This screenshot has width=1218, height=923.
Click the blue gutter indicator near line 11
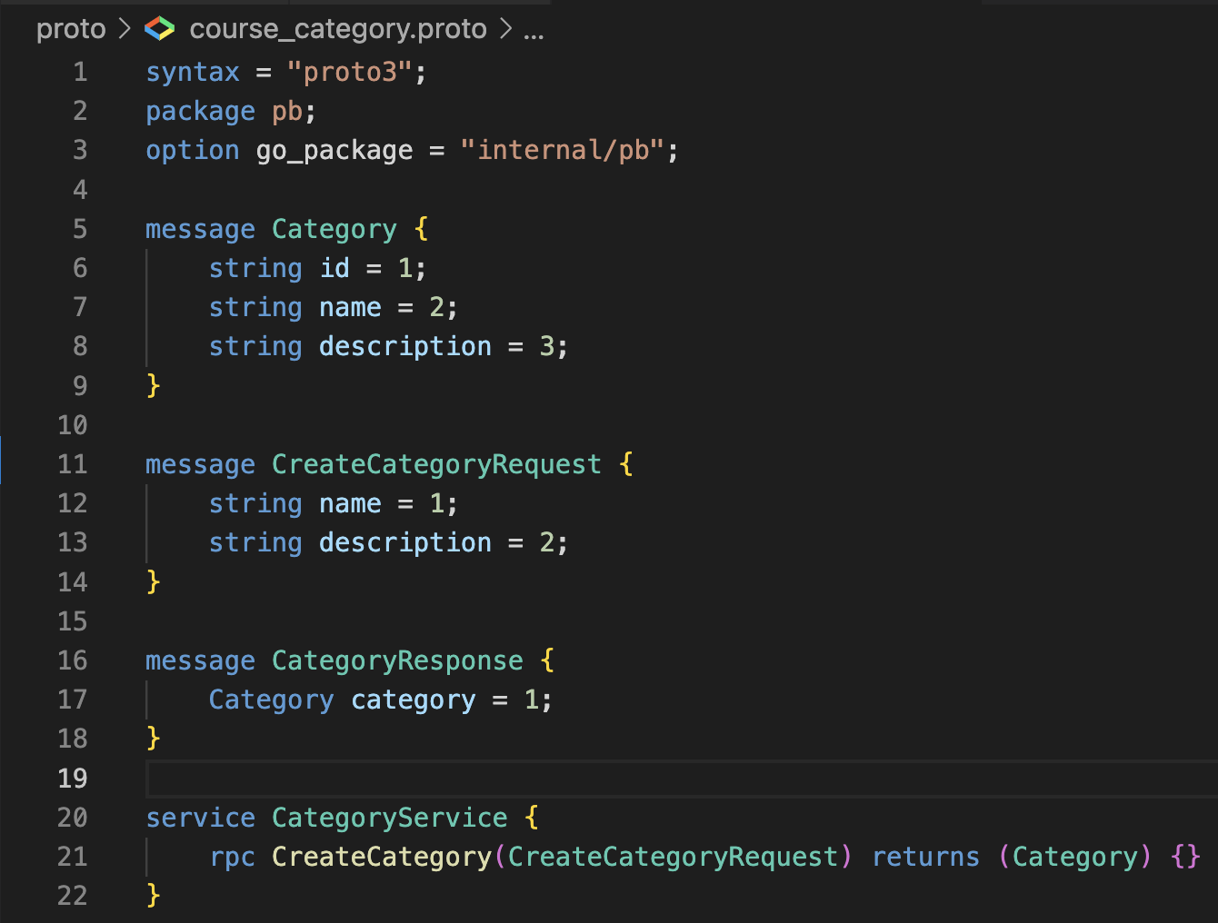(3, 463)
